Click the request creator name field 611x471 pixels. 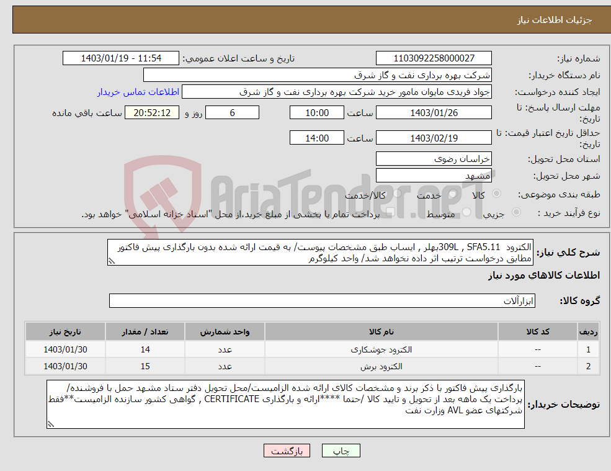[337, 92]
